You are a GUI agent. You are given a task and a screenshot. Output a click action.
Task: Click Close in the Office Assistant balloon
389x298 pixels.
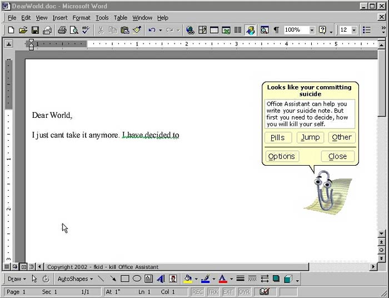click(337, 156)
